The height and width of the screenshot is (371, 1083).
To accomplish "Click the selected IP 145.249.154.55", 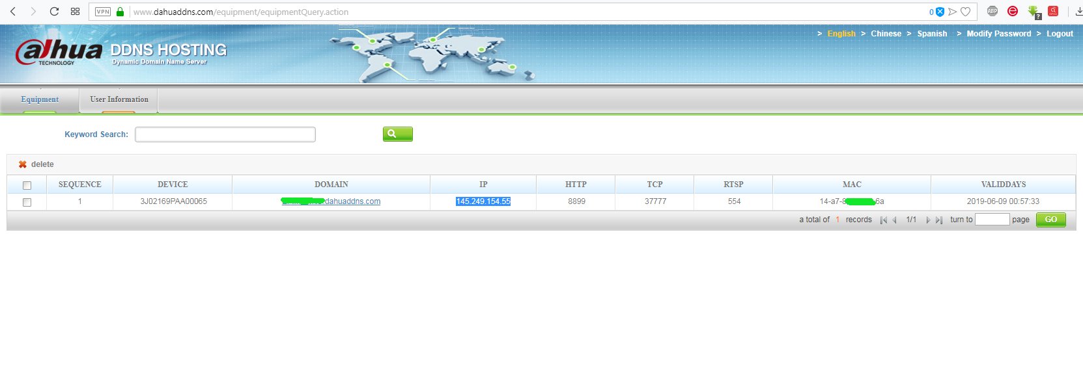I will 483,201.
